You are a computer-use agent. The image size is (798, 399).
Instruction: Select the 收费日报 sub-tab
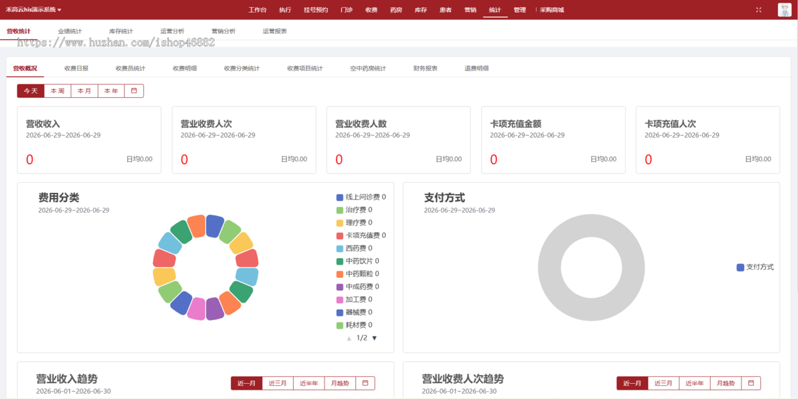(x=76, y=68)
